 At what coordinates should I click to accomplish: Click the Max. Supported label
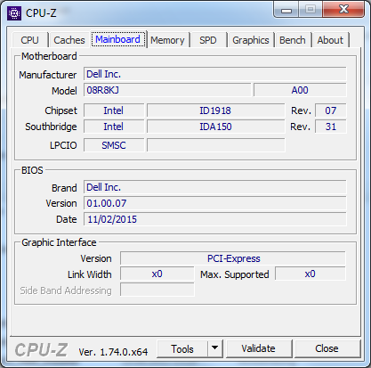(x=235, y=274)
